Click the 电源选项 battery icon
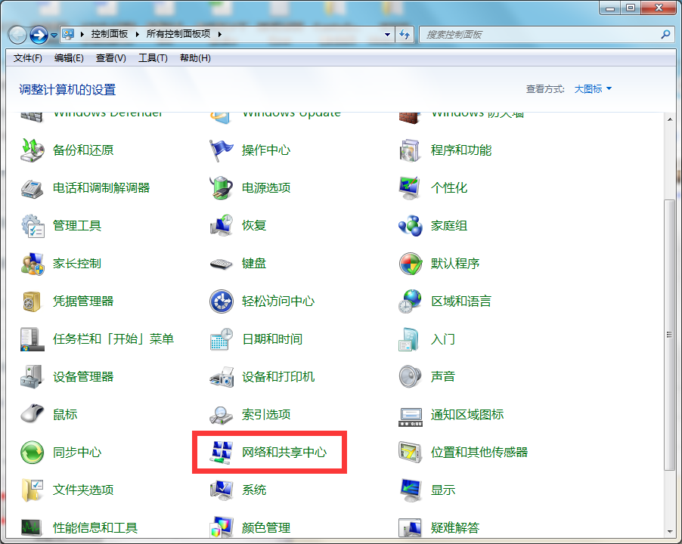 pos(222,187)
